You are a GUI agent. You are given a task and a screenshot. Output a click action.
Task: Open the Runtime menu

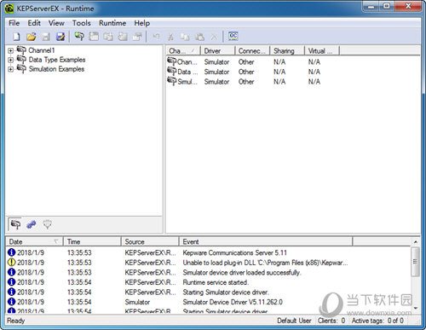click(x=112, y=23)
